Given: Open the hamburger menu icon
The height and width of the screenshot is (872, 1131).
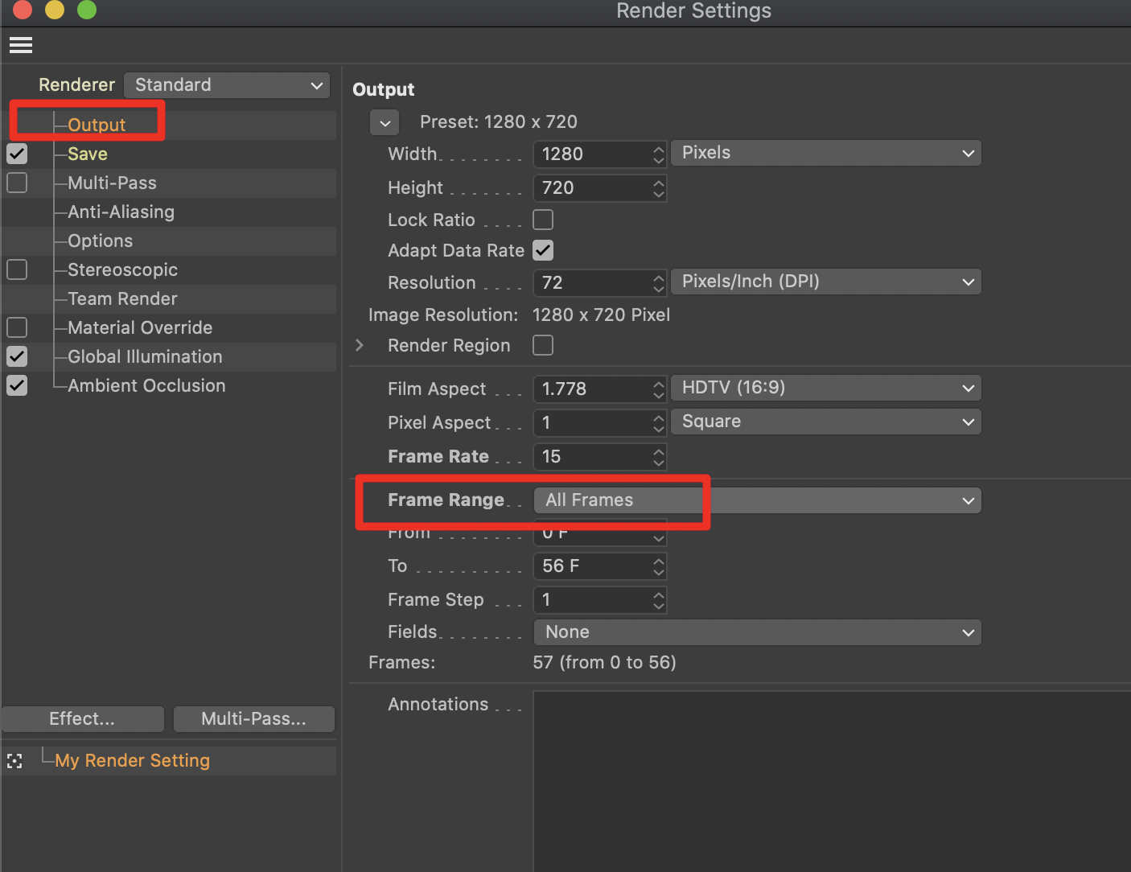Looking at the screenshot, I should coord(21,45).
